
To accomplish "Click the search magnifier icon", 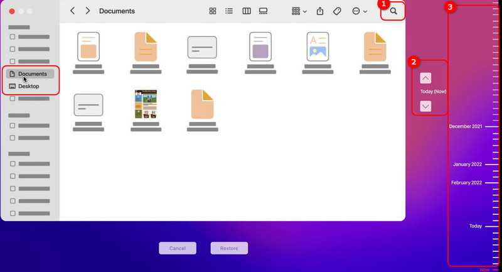I will (393, 11).
